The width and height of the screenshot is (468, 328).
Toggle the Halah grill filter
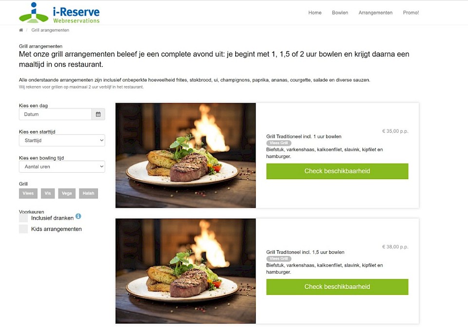tap(88, 193)
